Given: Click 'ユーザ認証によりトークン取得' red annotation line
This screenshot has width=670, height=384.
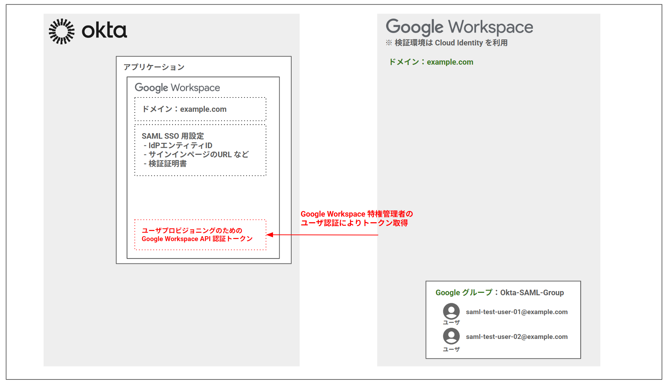Looking at the screenshot, I should 354,223.
